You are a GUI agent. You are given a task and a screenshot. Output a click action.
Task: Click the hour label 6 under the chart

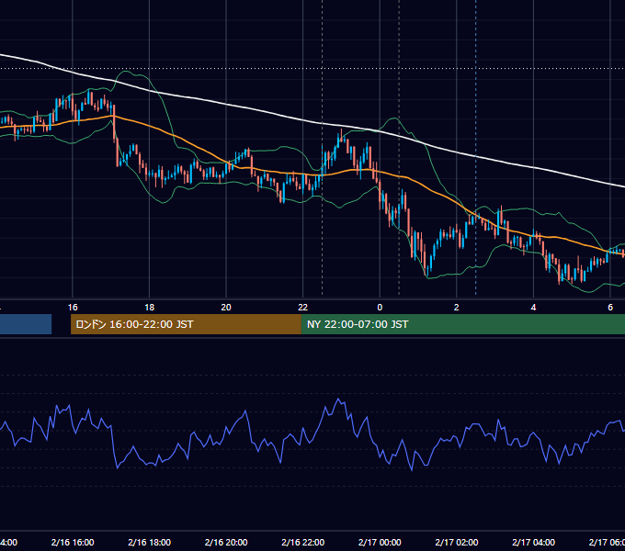click(x=610, y=308)
